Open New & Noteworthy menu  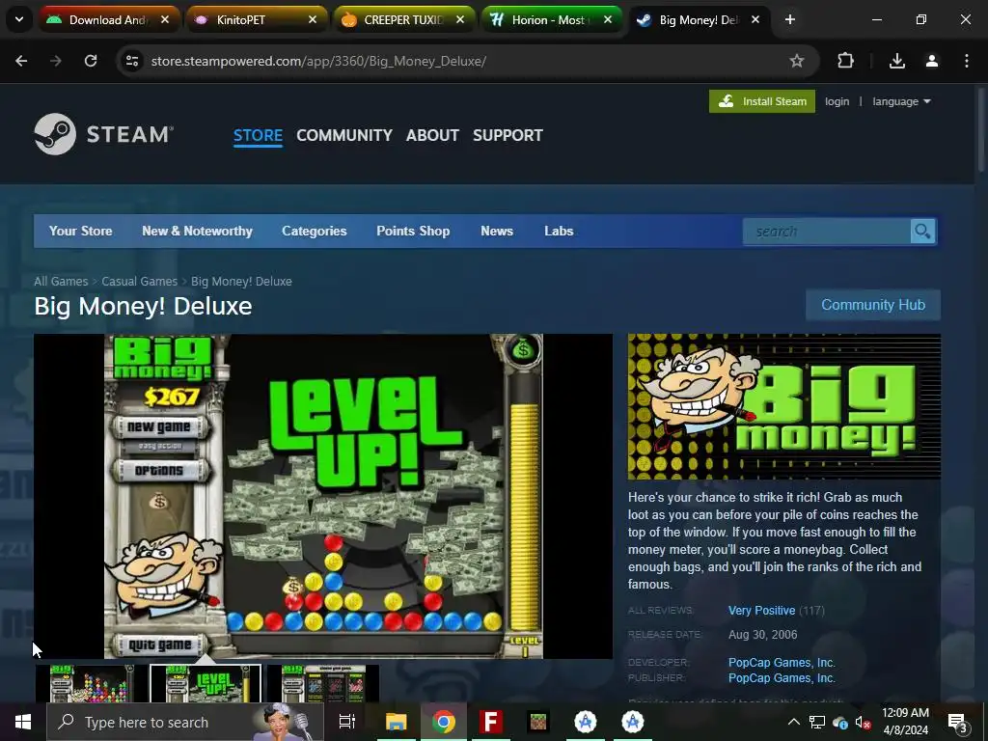(197, 232)
